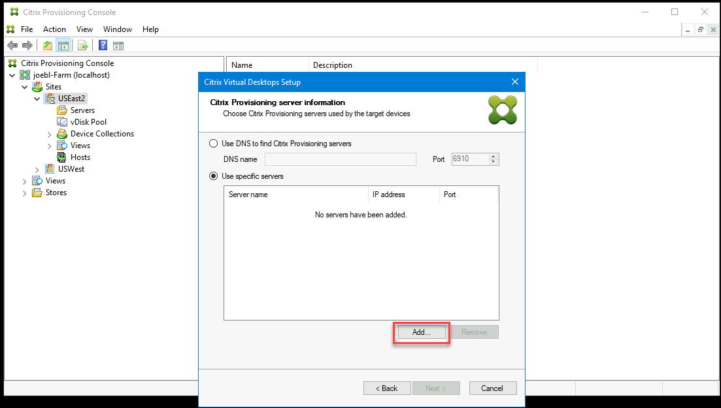Image resolution: width=721 pixels, height=408 pixels.
Task: Click the back navigation arrow
Action: click(12, 45)
